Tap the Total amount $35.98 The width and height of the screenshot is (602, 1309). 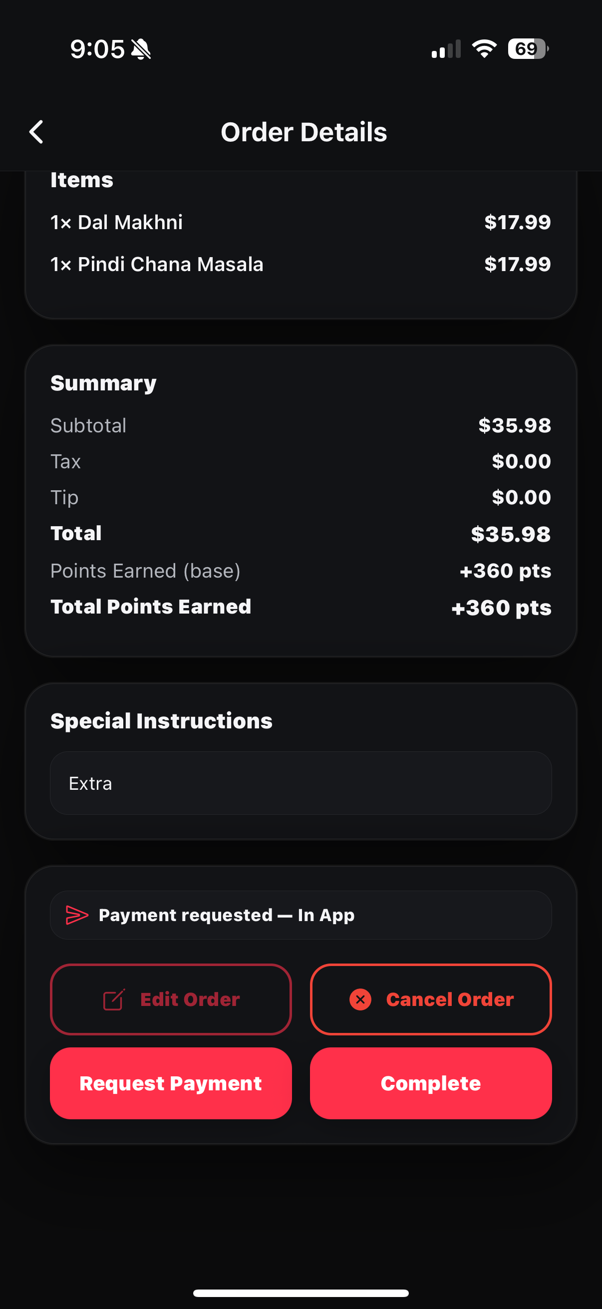point(510,534)
